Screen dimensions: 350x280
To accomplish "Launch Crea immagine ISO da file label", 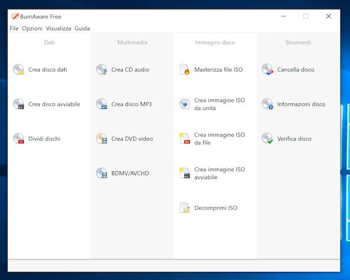I will coord(220,139).
